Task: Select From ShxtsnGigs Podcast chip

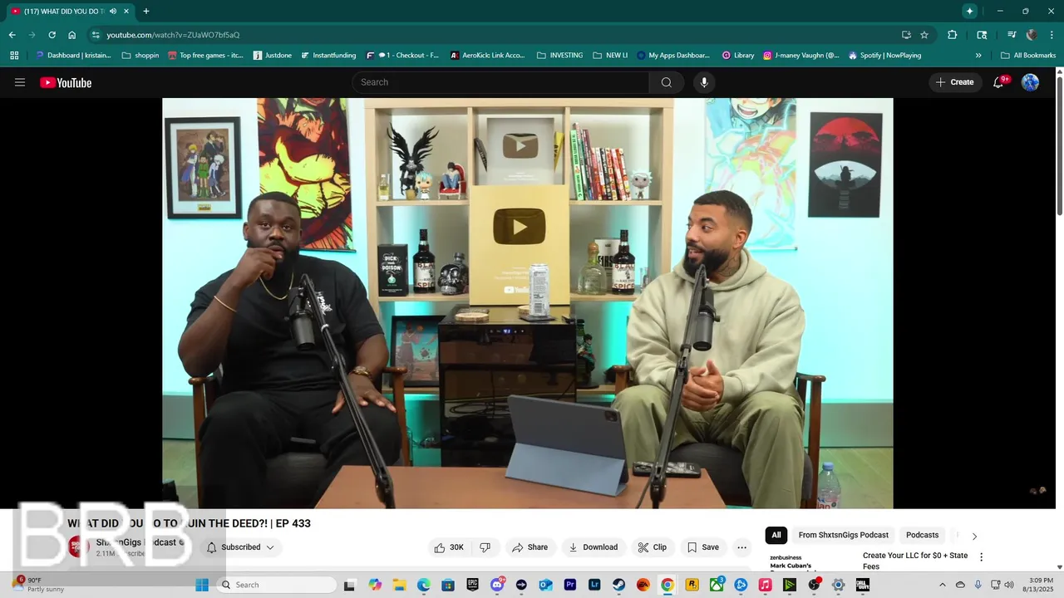Action: tap(844, 535)
